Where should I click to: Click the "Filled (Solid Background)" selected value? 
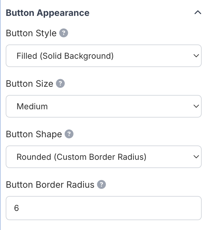[x=65, y=56]
